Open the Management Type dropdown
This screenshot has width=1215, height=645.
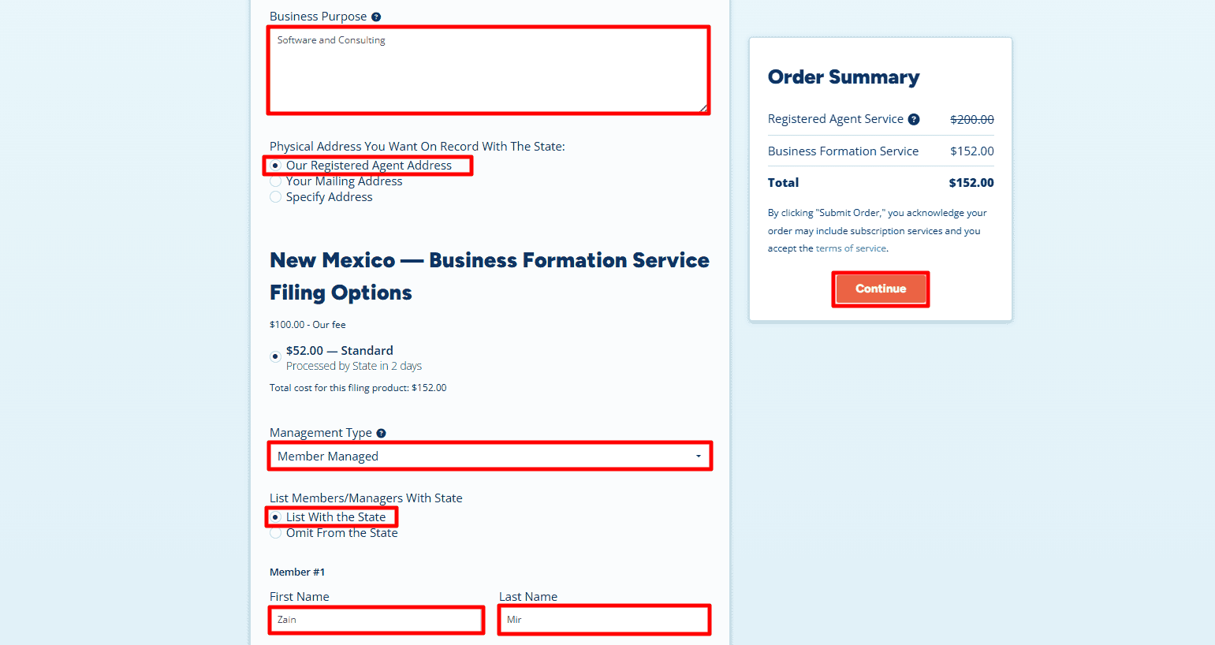[490, 456]
